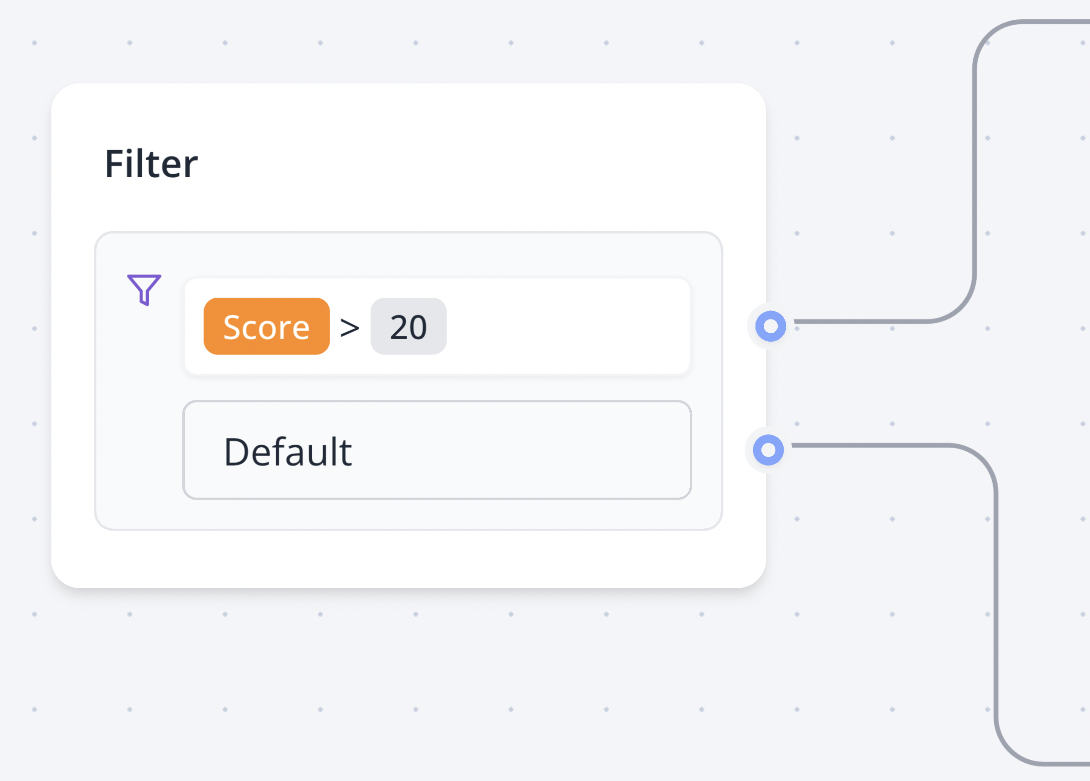Click the upper connector line's vertical segment
Image resolution: width=1090 pixels, height=781 pixels.
click(x=974, y=173)
